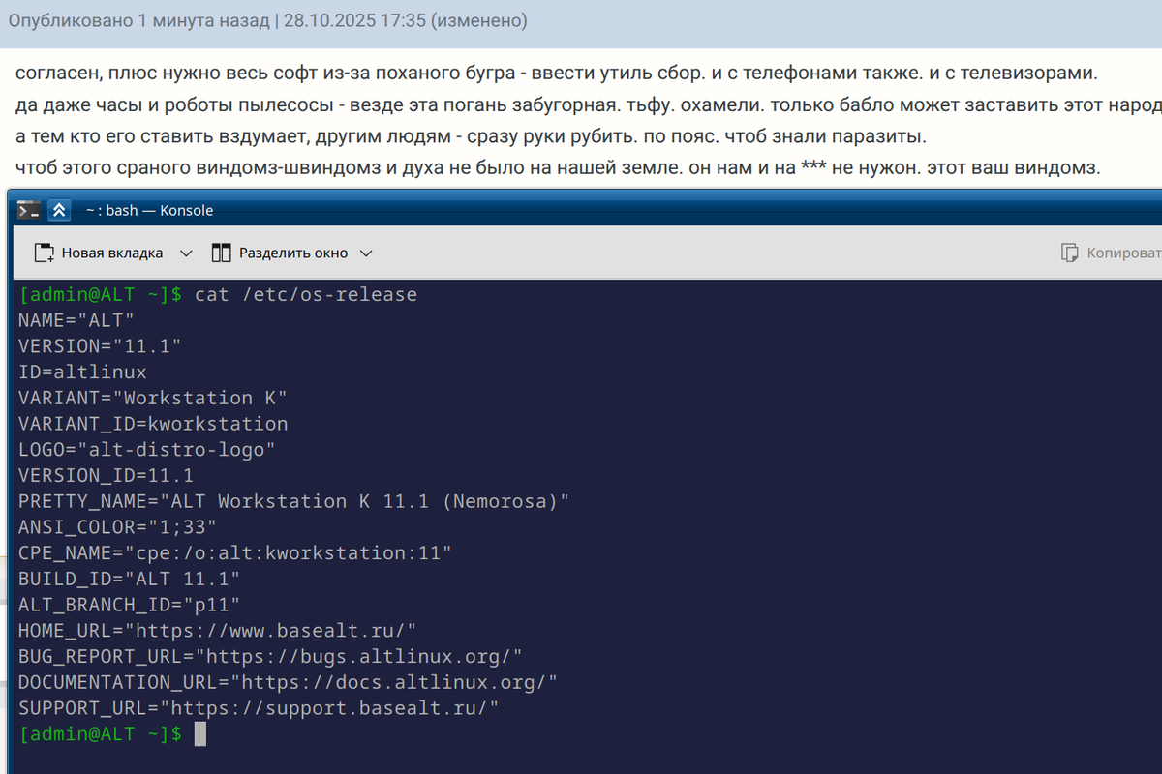The image size is (1162, 774).
Task: Click the BUG_REPORT_URL line in terminal
Action: click(x=270, y=657)
